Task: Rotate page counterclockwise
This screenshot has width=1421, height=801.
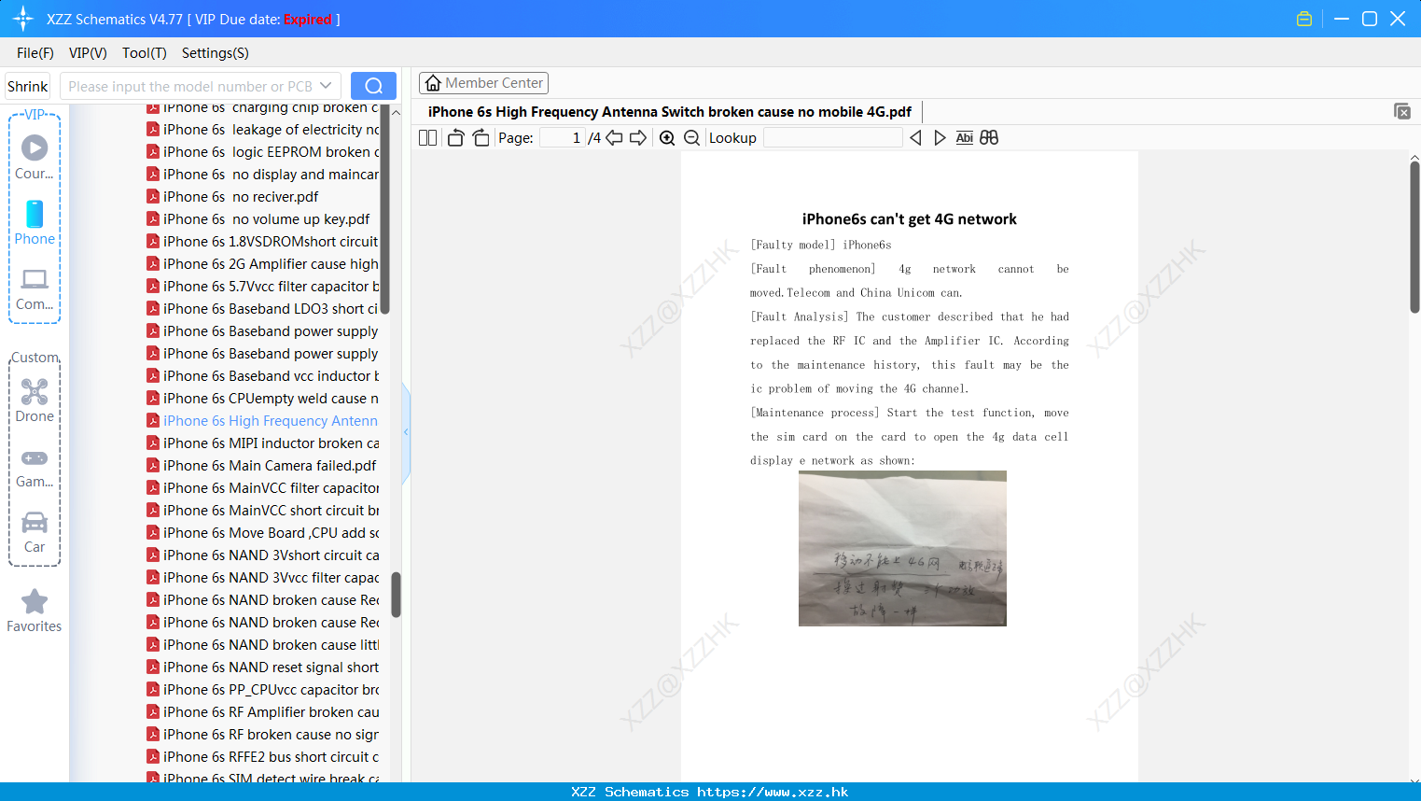Action: pyautogui.click(x=455, y=137)
